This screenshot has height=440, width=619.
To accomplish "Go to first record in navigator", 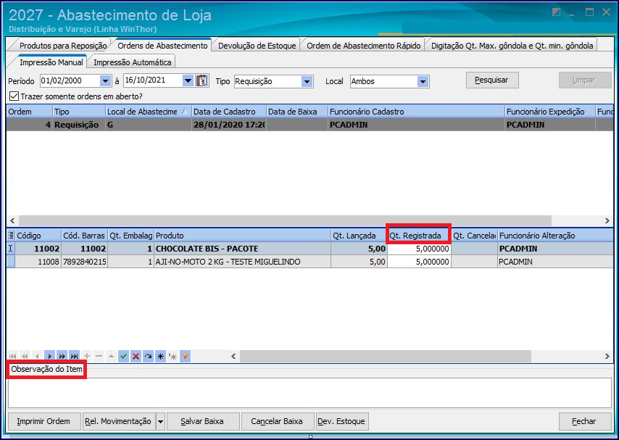I will point(12,356).
